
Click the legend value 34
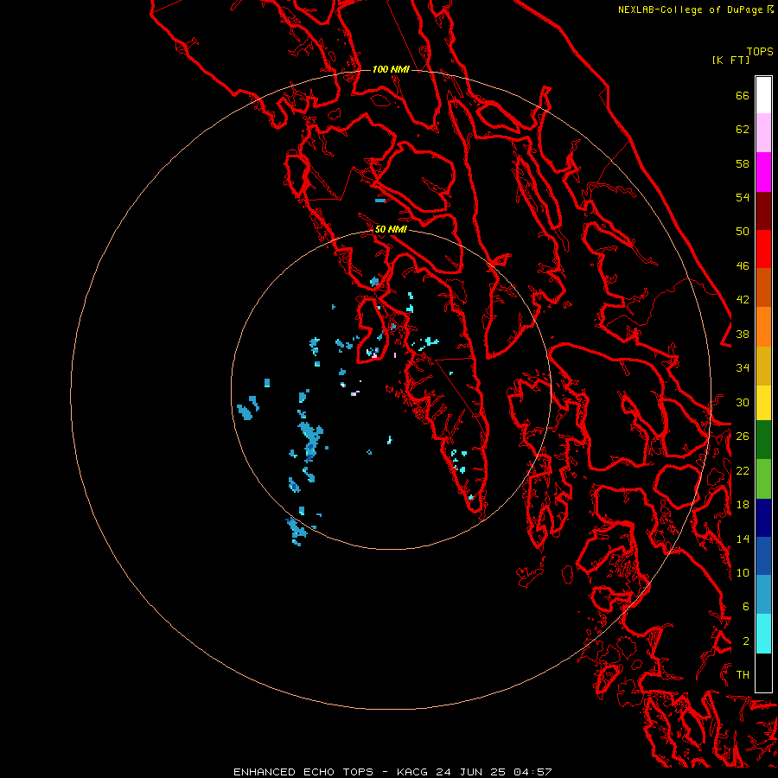pos(743,368)
